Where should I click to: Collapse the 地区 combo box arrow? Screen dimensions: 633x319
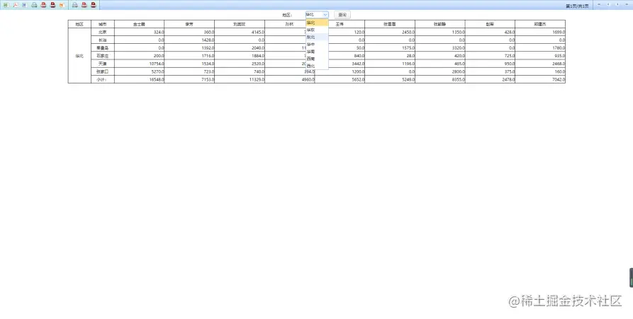(x=325, y=14)
